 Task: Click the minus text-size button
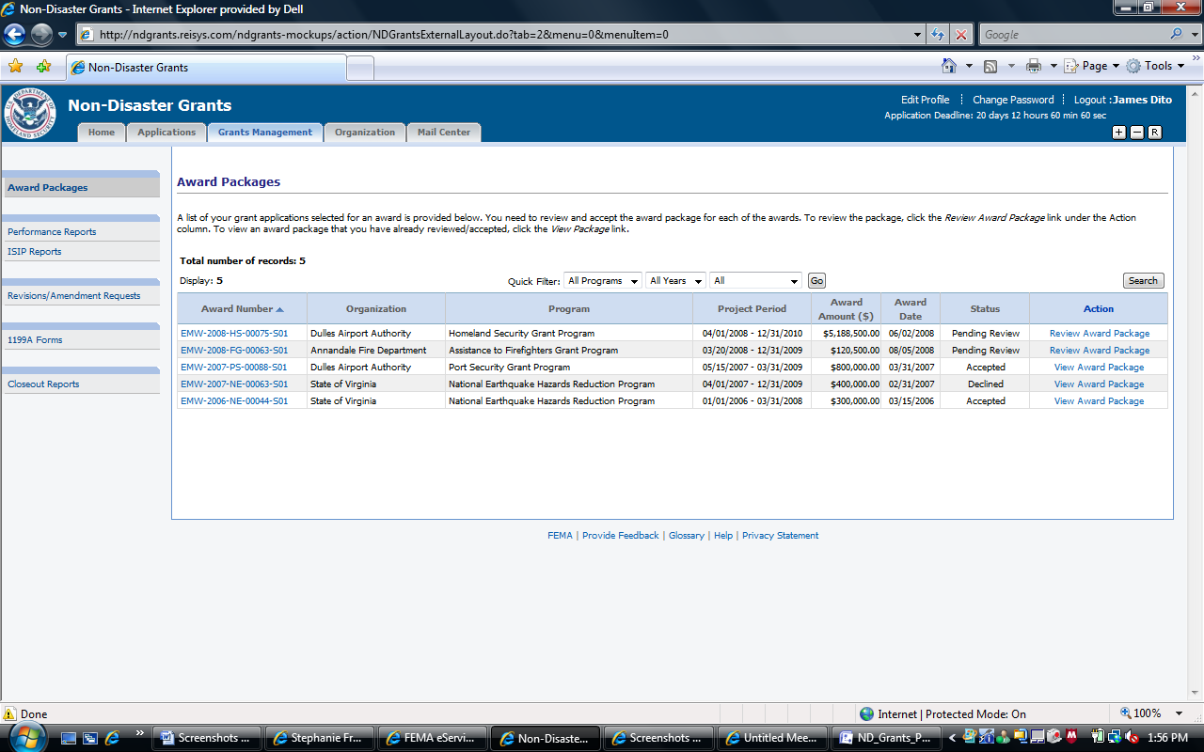[x=1137, y=133]
